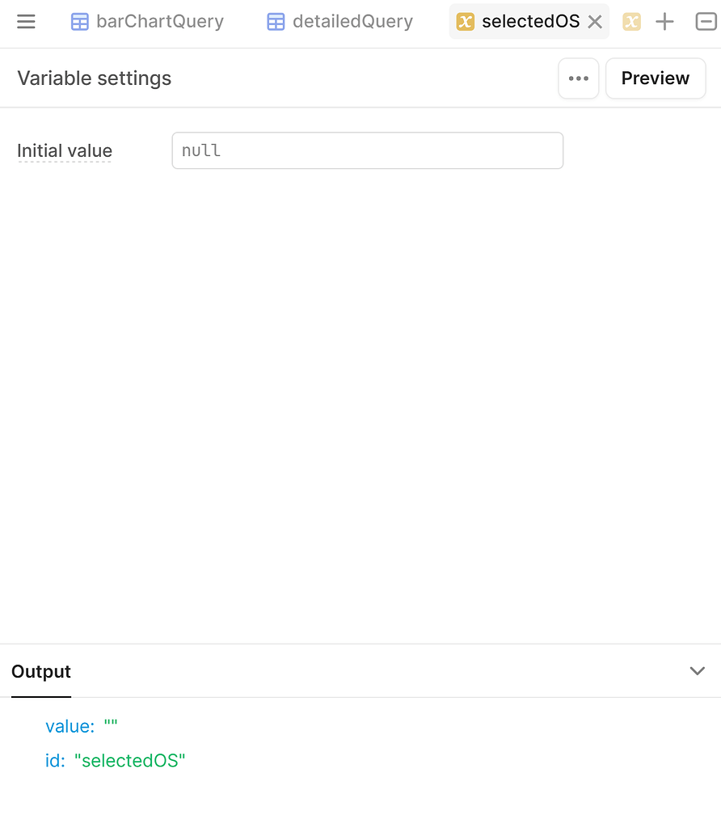Collapse the Output section chevron
Image resolution: width=721 pixels, height=828 pixels.
point(697,671)
